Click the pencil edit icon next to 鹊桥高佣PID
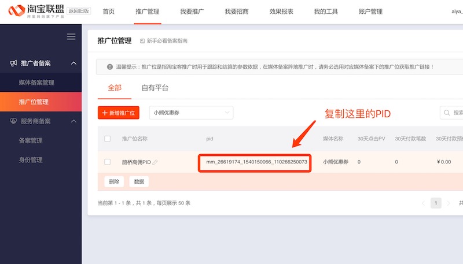 pos(155,162)
